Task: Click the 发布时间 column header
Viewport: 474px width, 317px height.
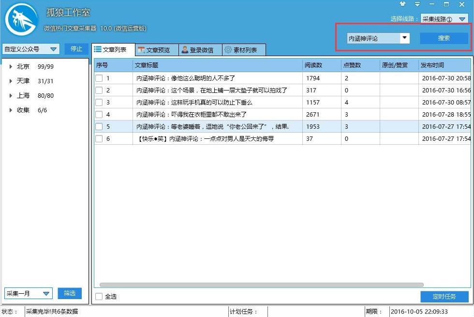Action: 444,65
